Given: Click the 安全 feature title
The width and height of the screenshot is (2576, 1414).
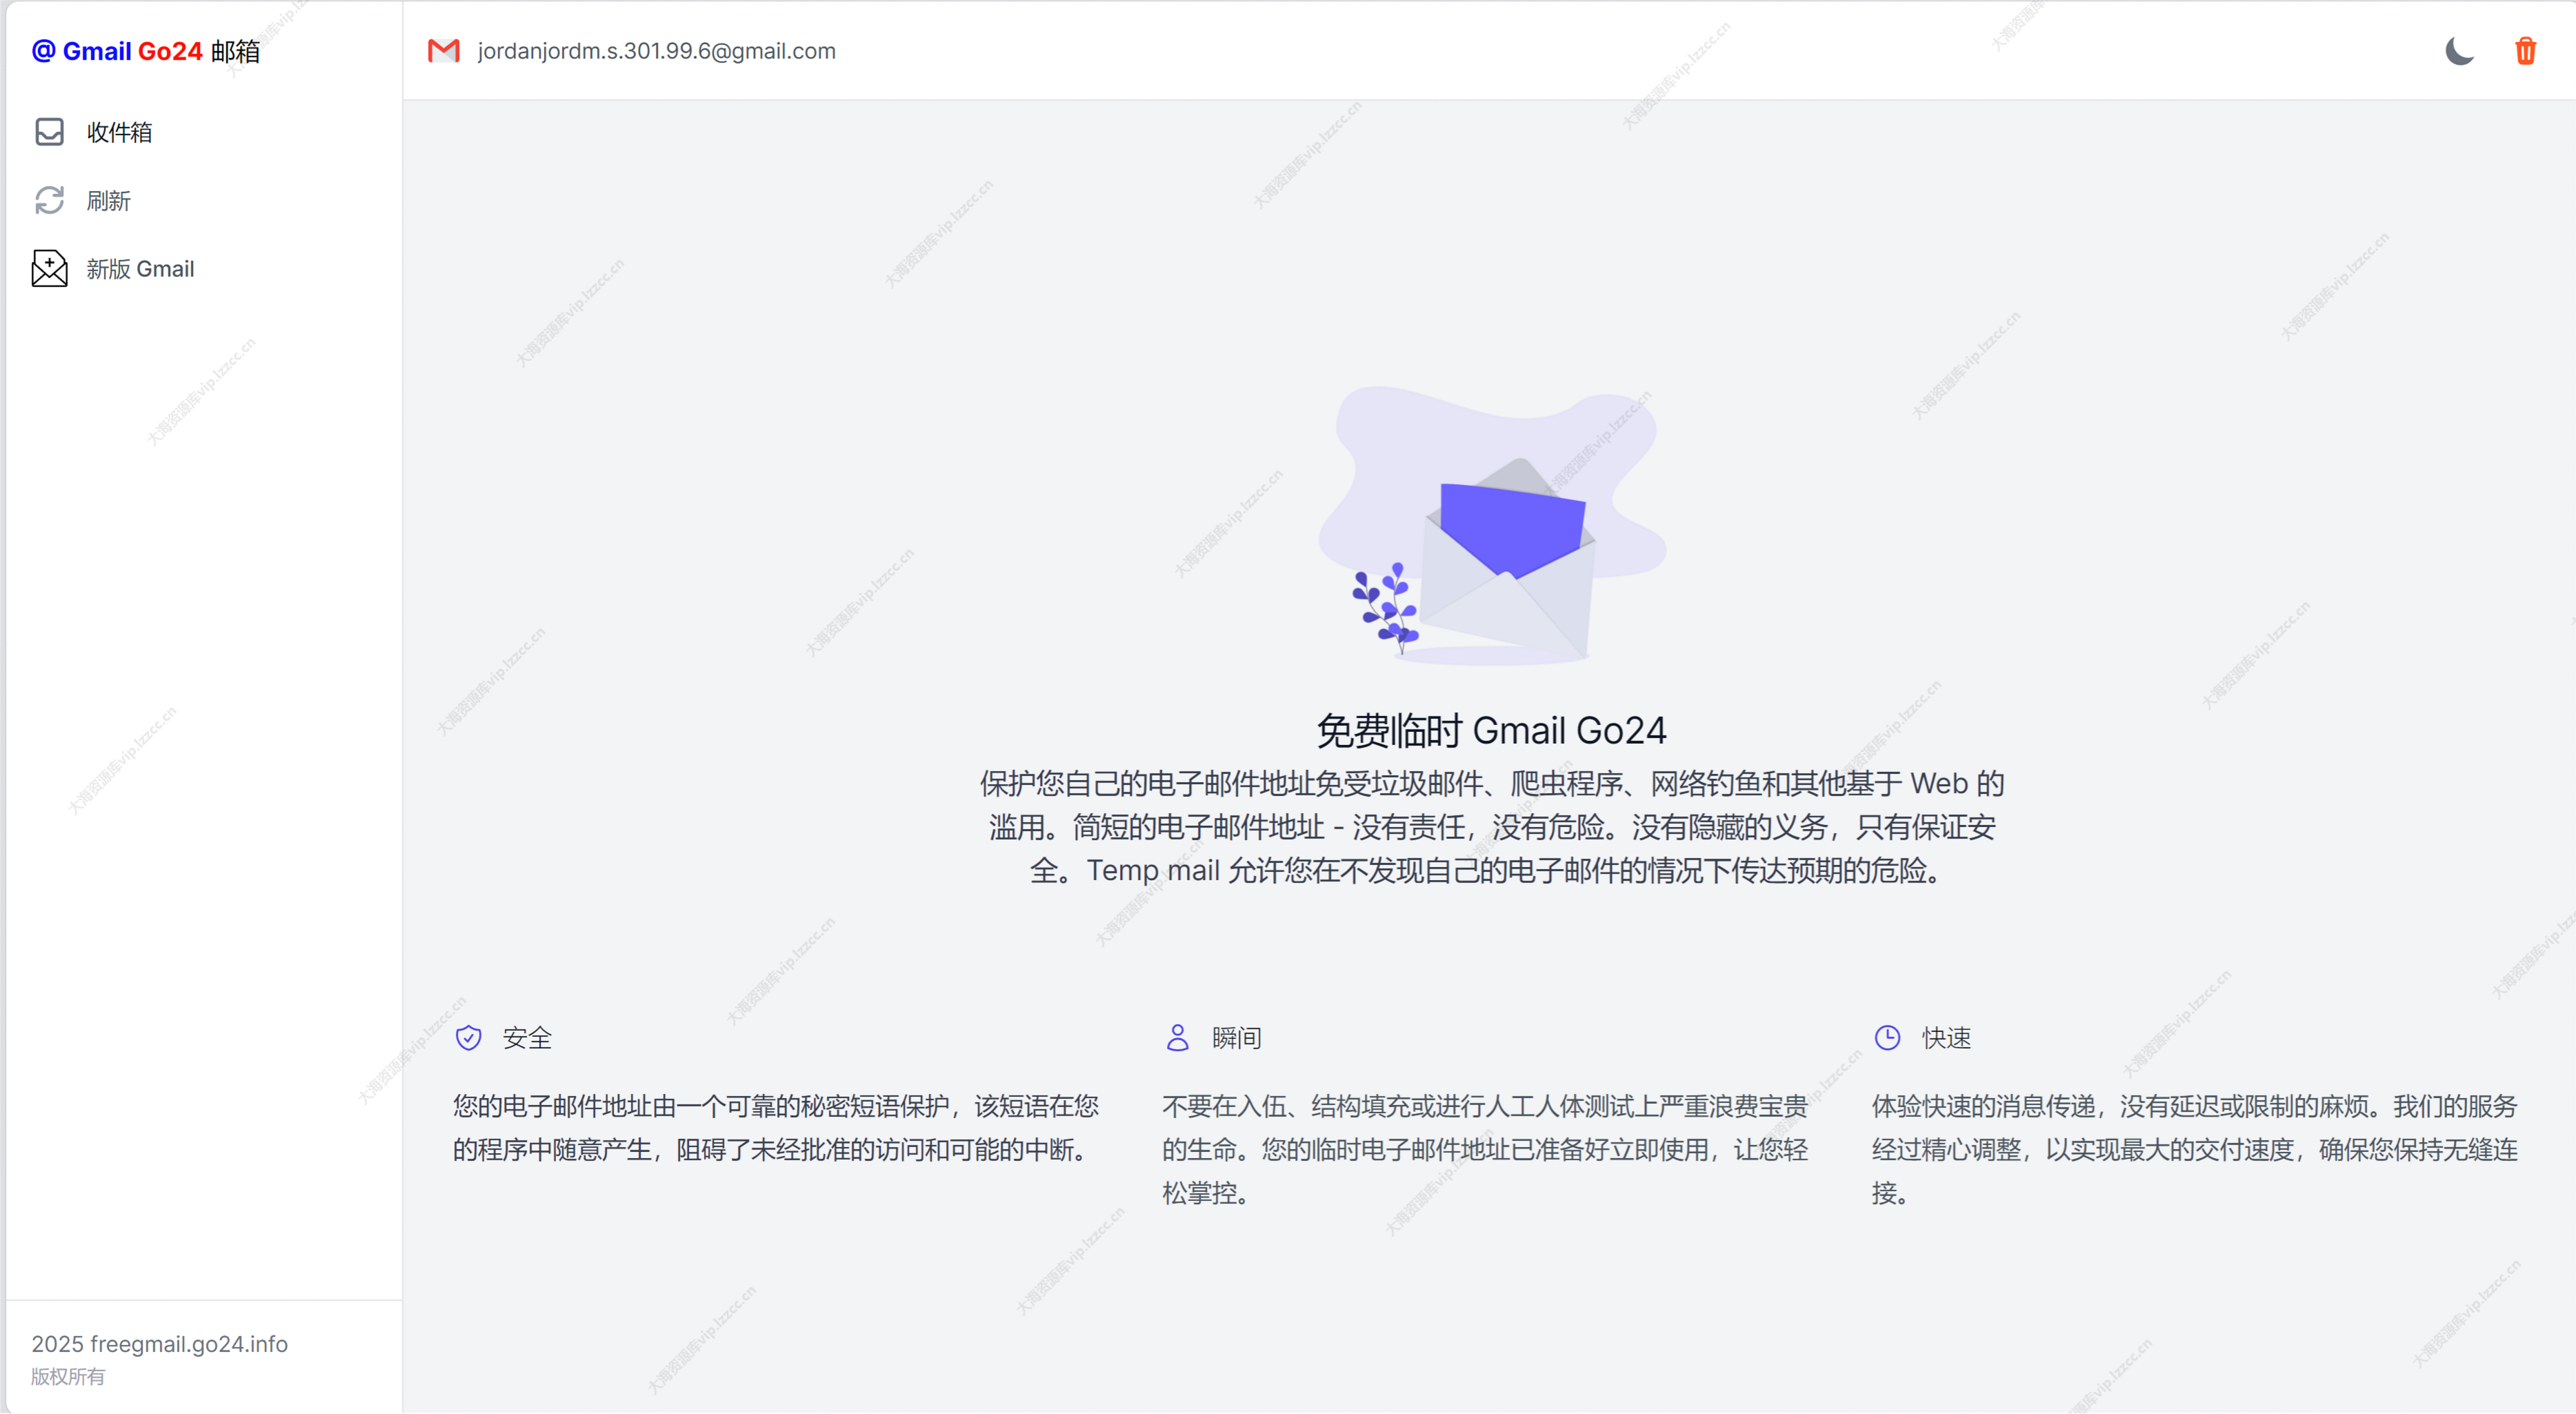Looking at the screenshot, I should pos(528,1038).
